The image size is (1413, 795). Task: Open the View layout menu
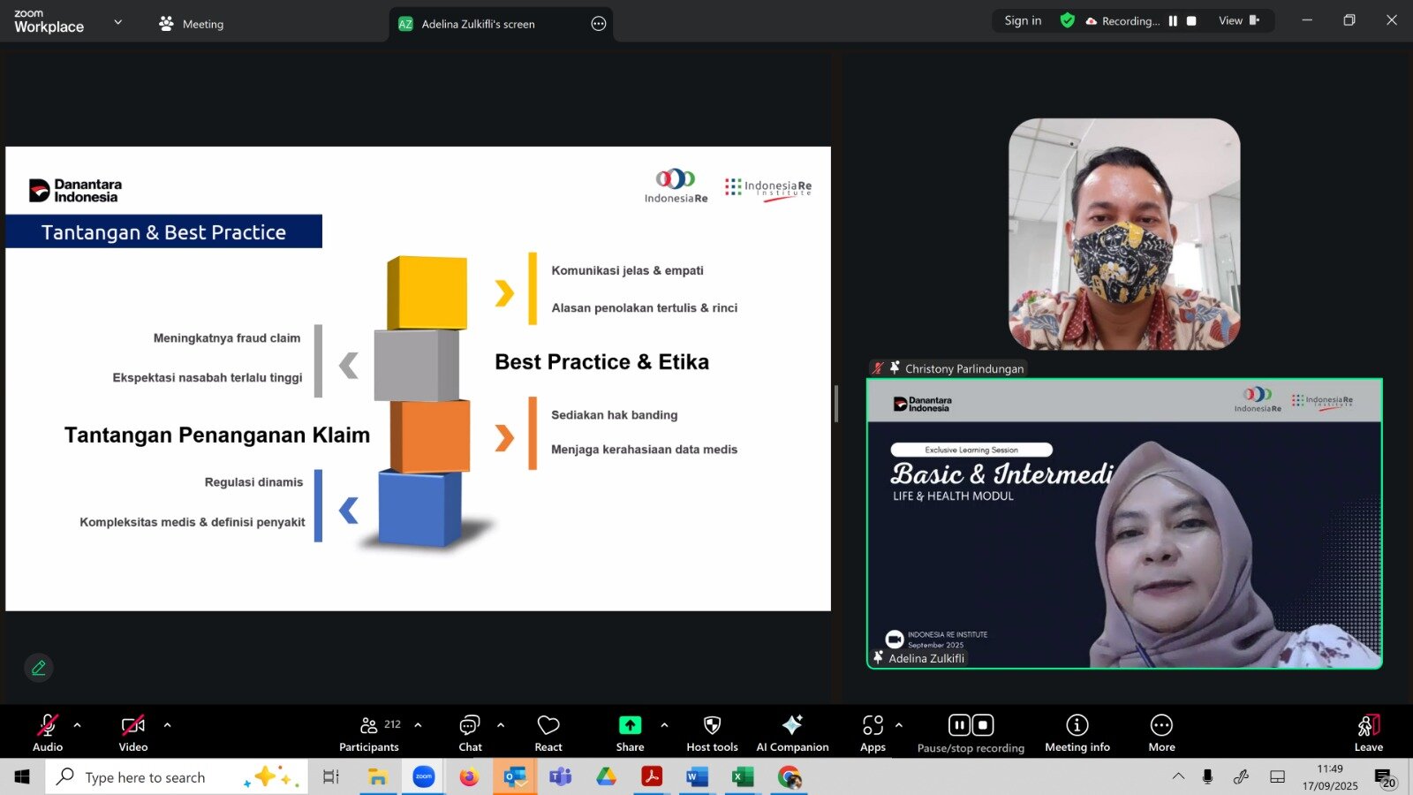coord(1238,21)
